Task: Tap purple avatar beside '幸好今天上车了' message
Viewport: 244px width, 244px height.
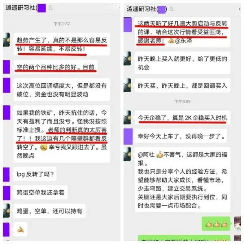Action: [x=128, y=137]
